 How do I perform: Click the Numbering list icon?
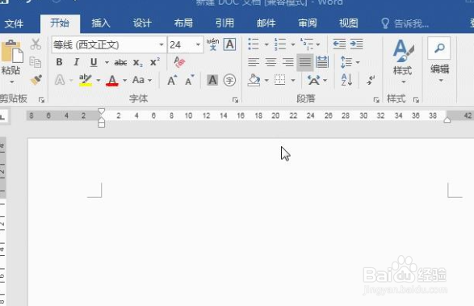coord(280,44)
